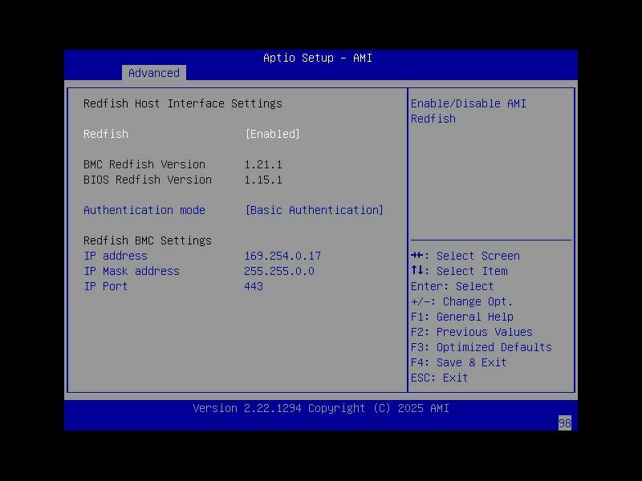Click the port value 443
642x481 pixels.
coord(254,286)
